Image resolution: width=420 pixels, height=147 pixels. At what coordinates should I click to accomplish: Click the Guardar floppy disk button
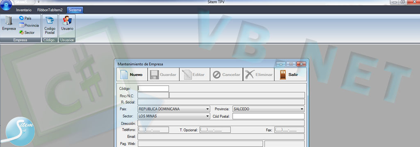(163, 74)
